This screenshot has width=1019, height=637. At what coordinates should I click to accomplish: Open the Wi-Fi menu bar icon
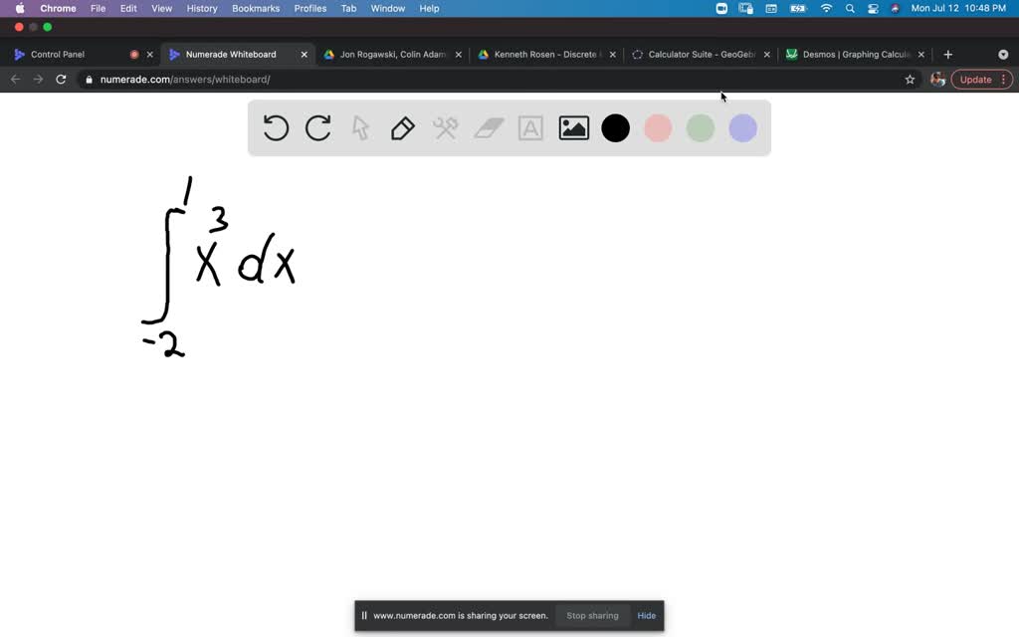tap(826, 8)
